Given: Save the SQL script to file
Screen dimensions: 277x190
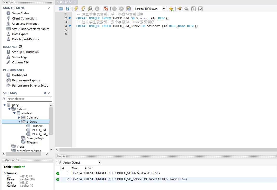Looking at the screenshot, I should pos(67,9).
